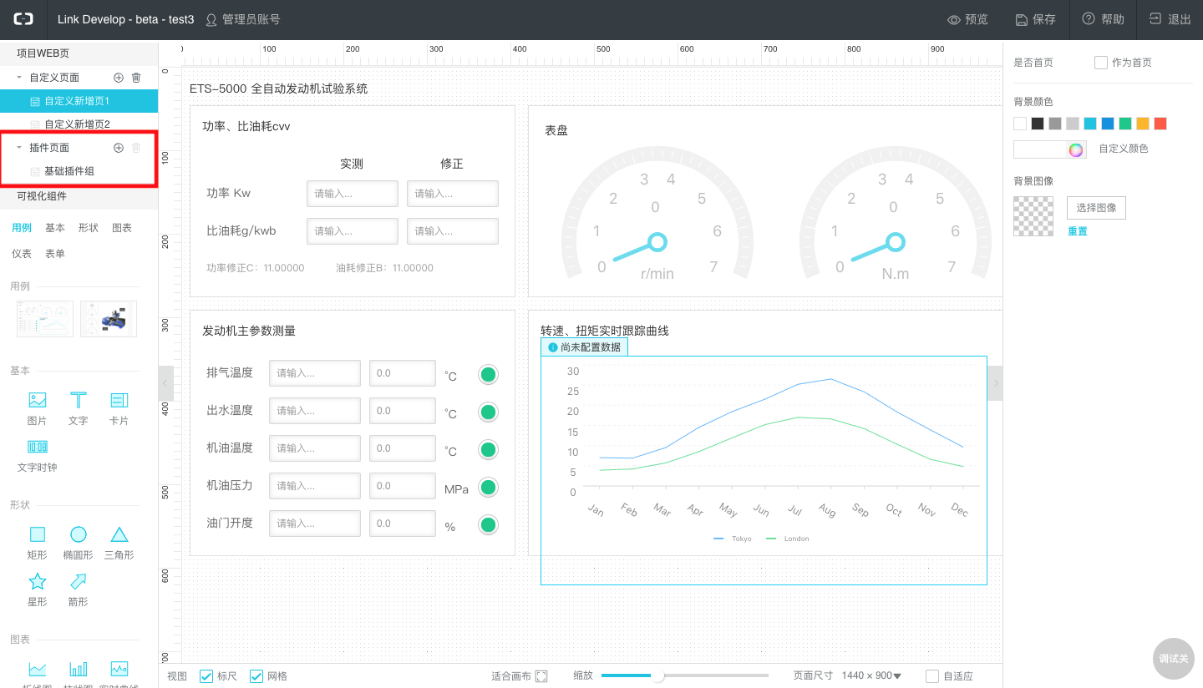Viewport: 1203px width, 688px height.
Task: Switch to the 用例 tab
Action: (22, 228)
